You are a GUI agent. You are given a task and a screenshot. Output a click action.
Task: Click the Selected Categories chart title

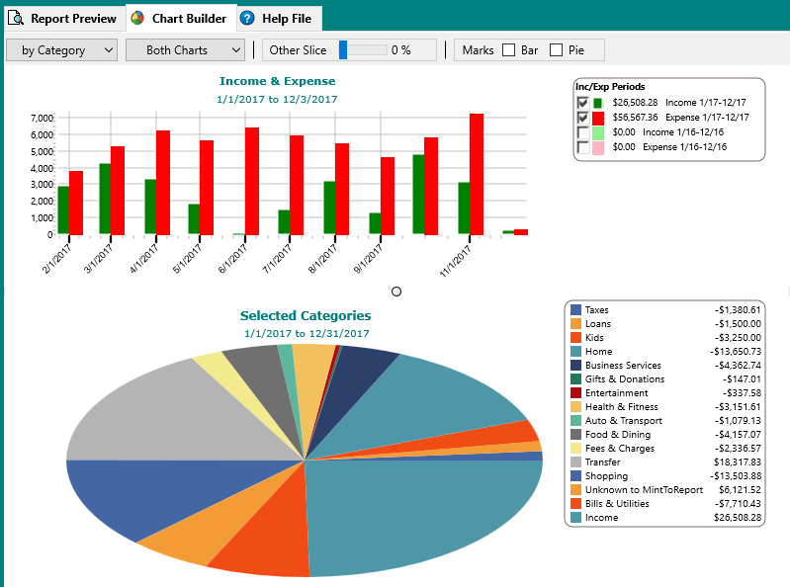click(x=306, y=315)
